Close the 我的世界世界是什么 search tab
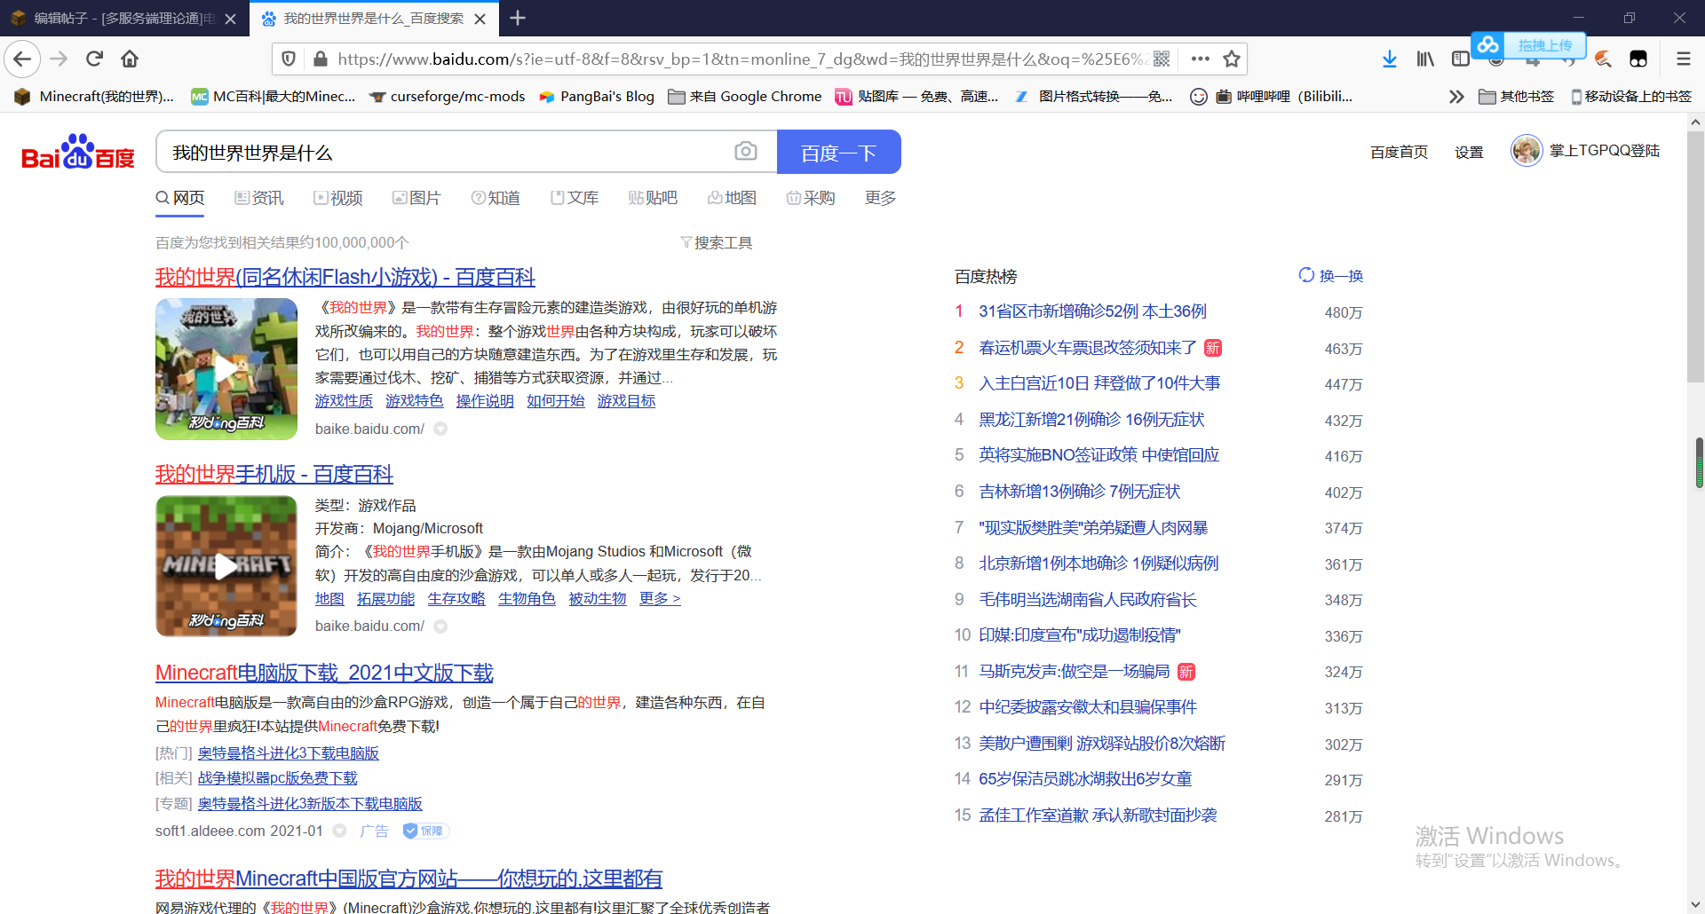 pos(480,19)
